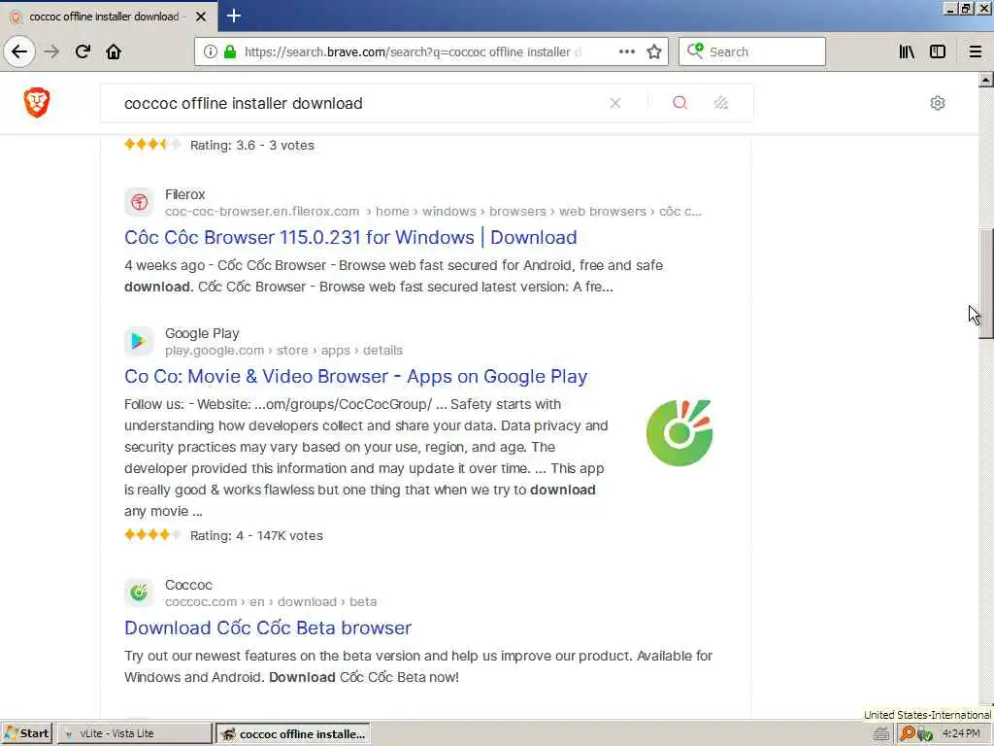This screenshot has height=746, width=994.
Task: Click the Rating: 4 - 147K votes text
Action: [x=256, y=535]
